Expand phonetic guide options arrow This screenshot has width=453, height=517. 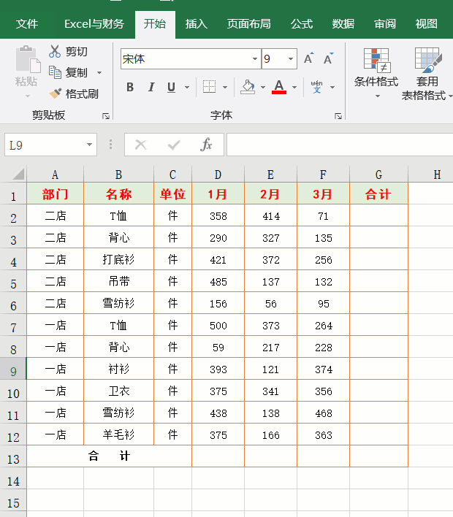332,88
